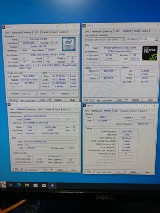Viewport: 160px width, 213px height.
Task: Click the Level 3 9 MBytes cache value
Action: click(59, 87)
